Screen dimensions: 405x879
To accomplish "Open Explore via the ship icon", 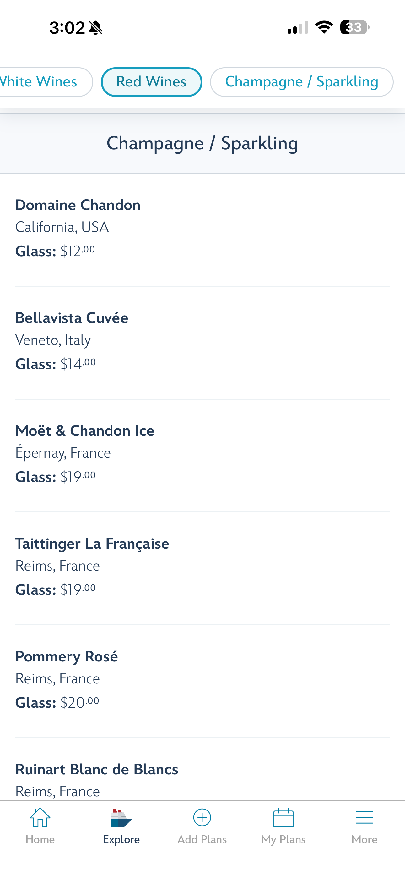I will click(121, 818).
